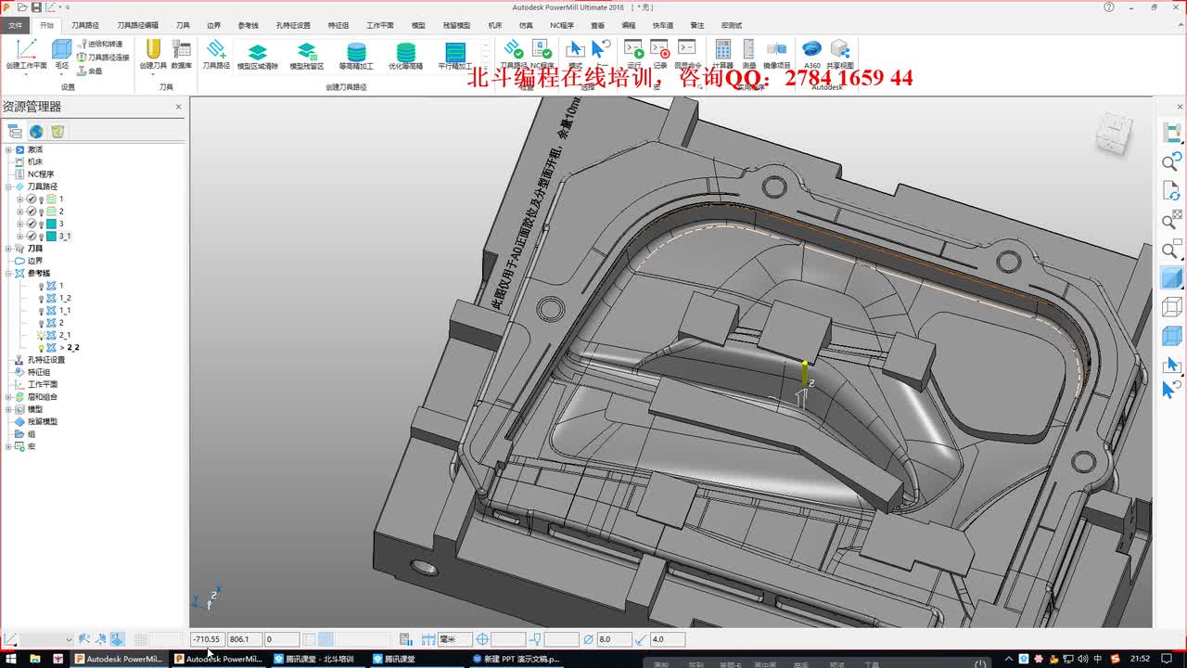Image resolution: width=1187 pixels, height=668 pixels.
Task: Toggle lightbulb of toolpath 2
Action: pos(42,212)
